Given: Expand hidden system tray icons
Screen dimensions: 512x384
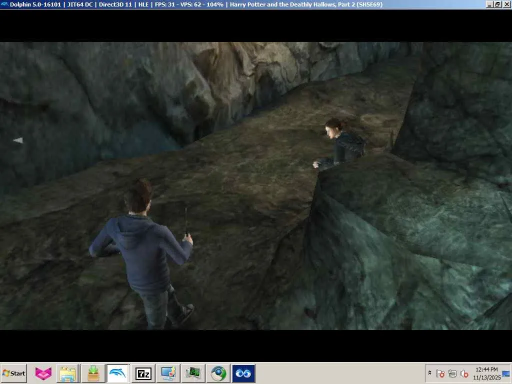Looking at the screenshot, I should click(x=429, y=373).
